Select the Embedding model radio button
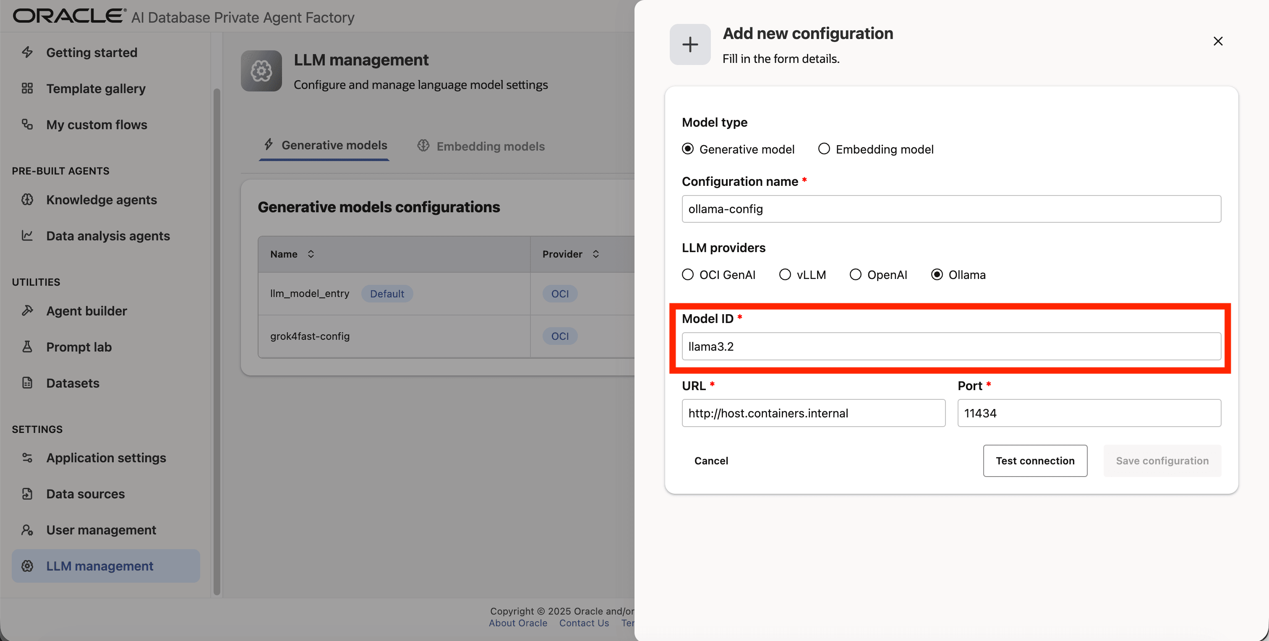The width and height of the screenshot is (1269, 641). (x=824, y=149)
